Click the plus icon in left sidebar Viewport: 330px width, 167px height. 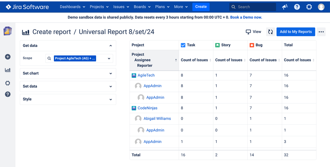pos(8,57)
